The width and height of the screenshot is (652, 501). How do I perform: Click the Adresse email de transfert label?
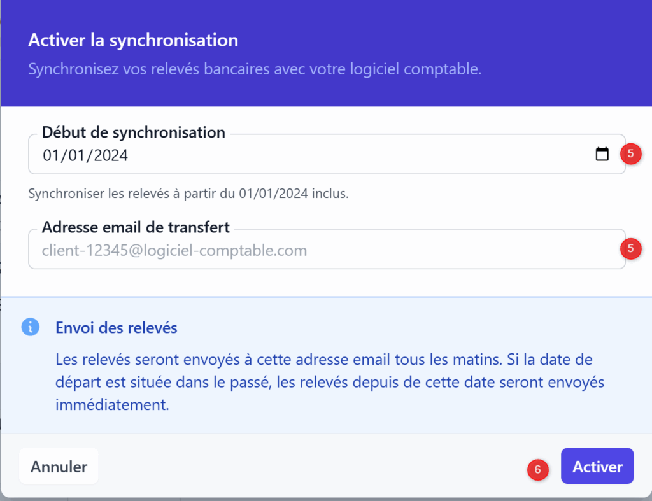136,227
